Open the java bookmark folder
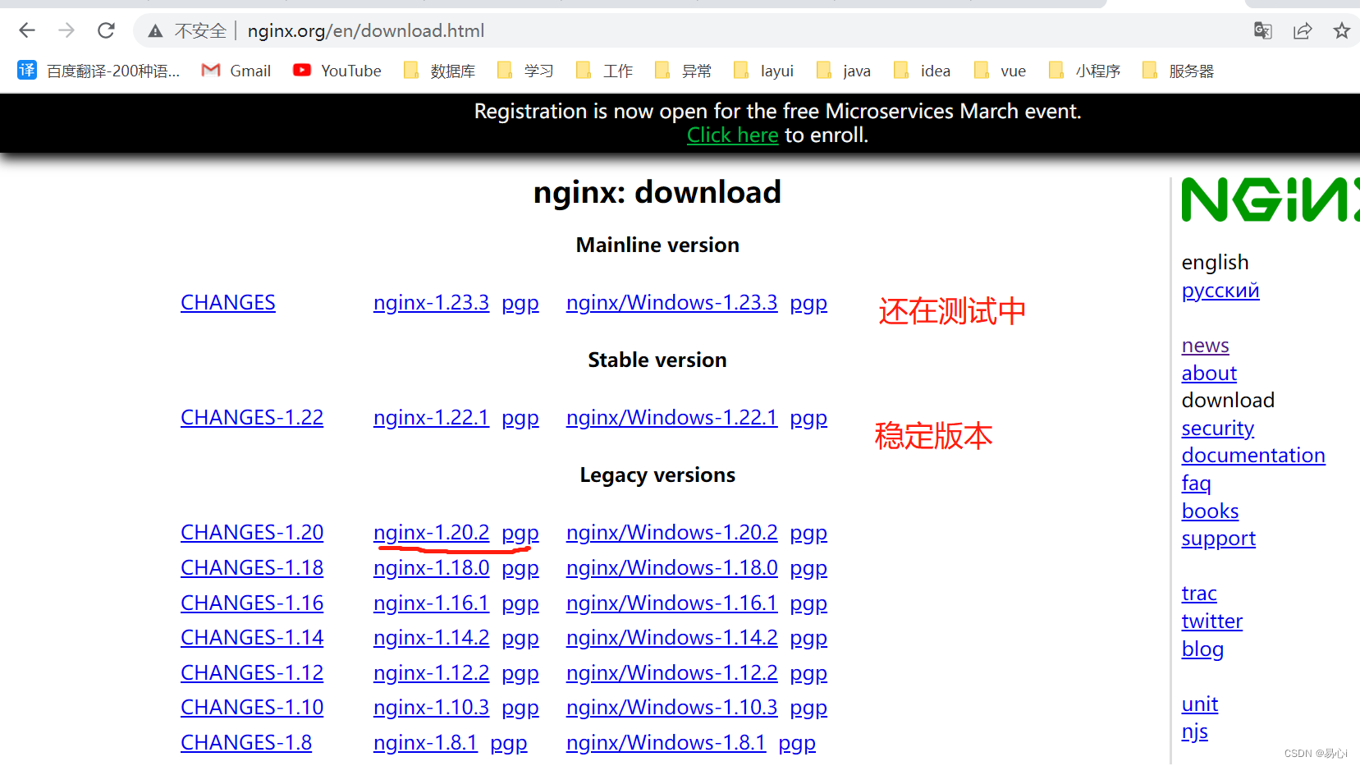This screenshot has height=766, width=1360. click(x=844, y=71)
